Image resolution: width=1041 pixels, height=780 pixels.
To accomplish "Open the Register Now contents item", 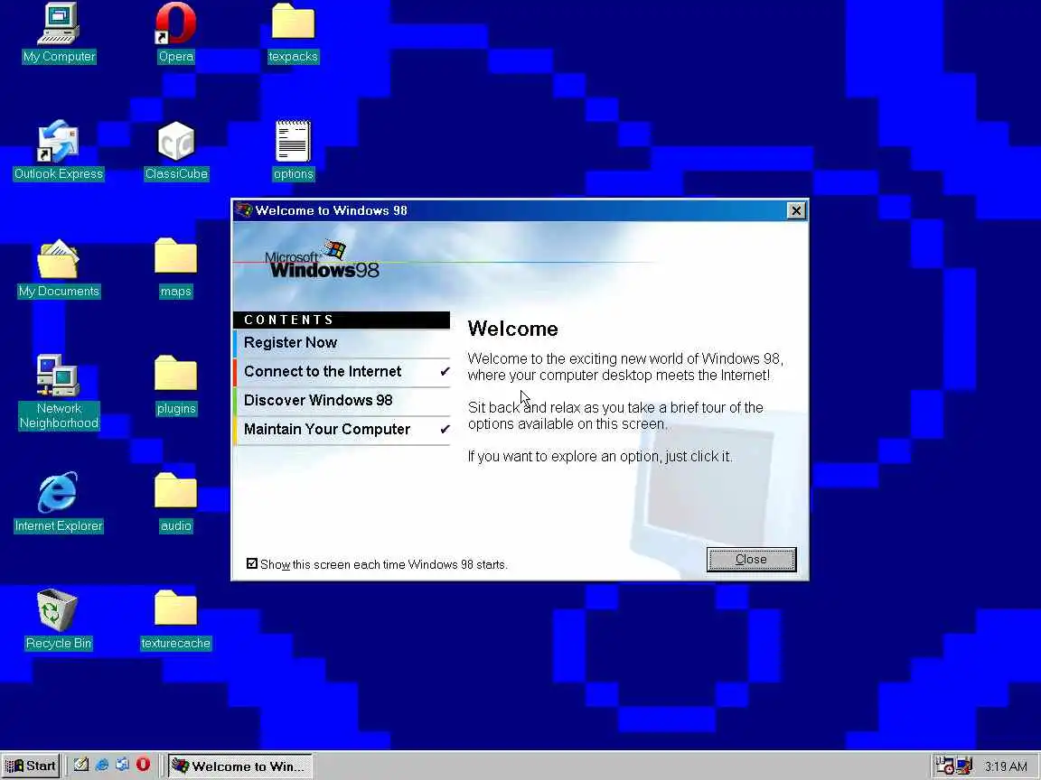I will [342, 343].
